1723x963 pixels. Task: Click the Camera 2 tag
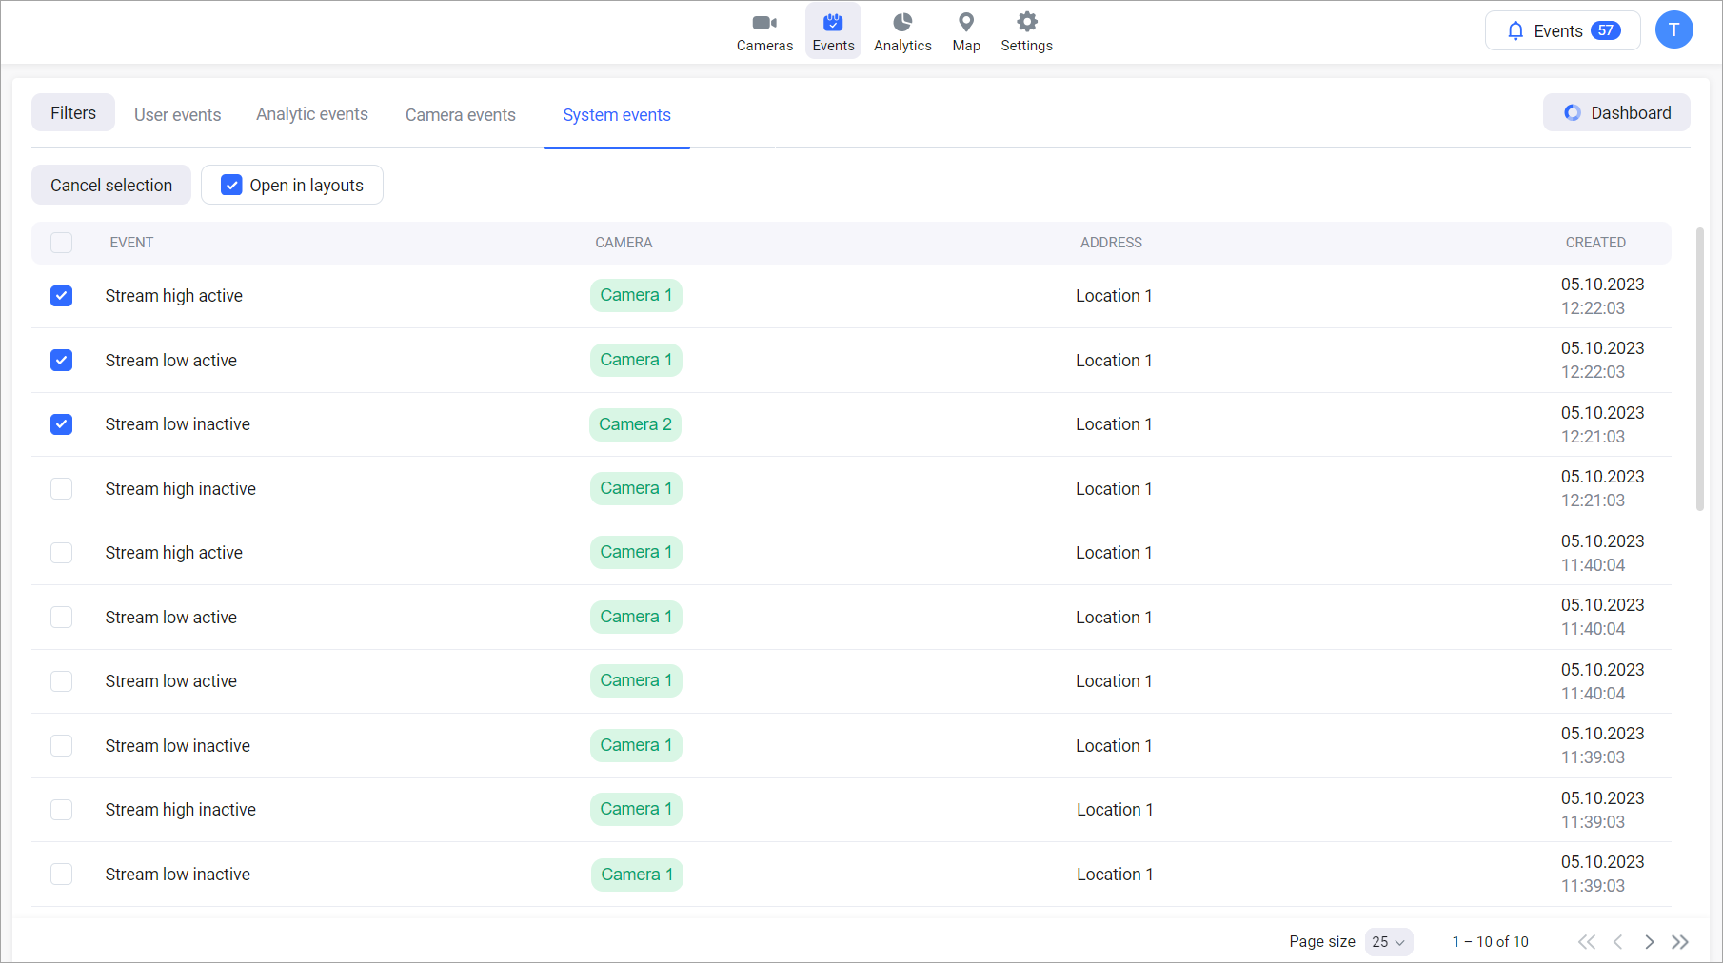coord(635,424)
